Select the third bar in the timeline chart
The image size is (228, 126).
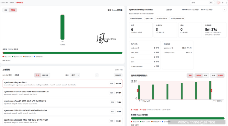point(168,92)
